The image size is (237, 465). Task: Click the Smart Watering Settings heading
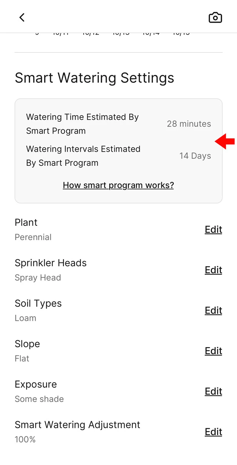(94, 78)
